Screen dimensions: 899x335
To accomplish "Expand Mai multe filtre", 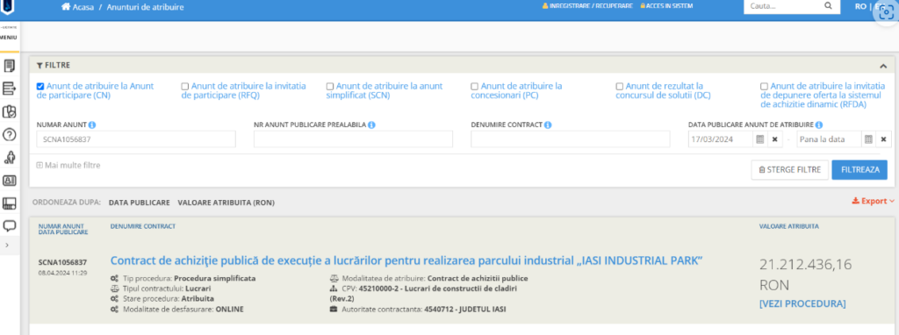I will 68,165.
